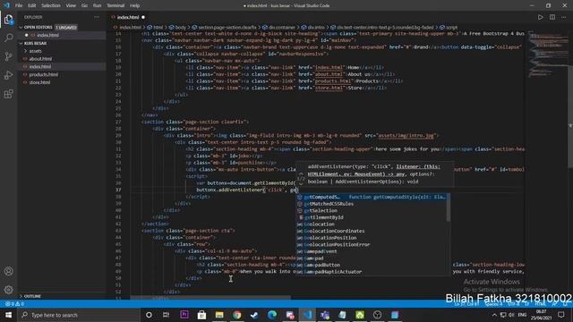Open store.html in the explorer
The height and width of the screenshot is (322, 573).
(39, 82)
